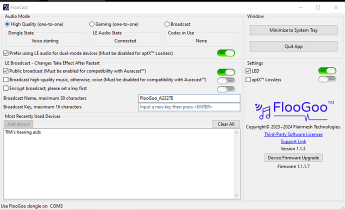Screen dimensions: 345x210
Task: Turn on the aptX Lossless switch
Action: click(327, 79)
